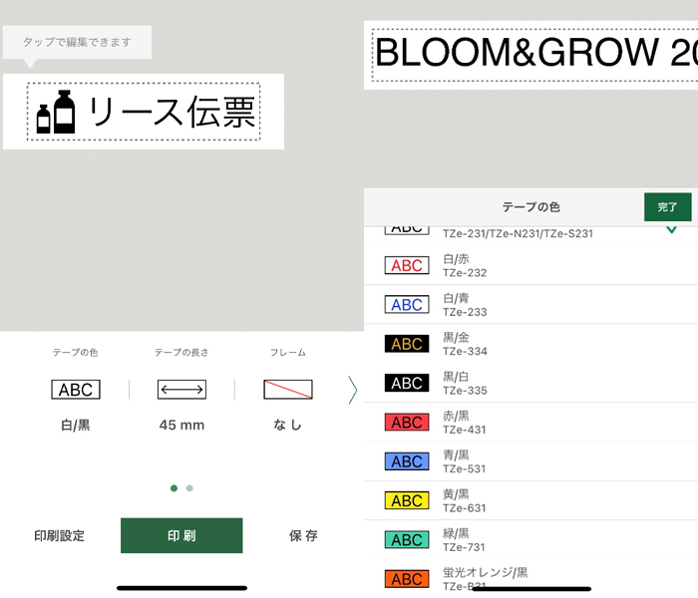
Task: Tap the green checkmark on selected tape
Action: pyautogui.click(x=671, y=229)
